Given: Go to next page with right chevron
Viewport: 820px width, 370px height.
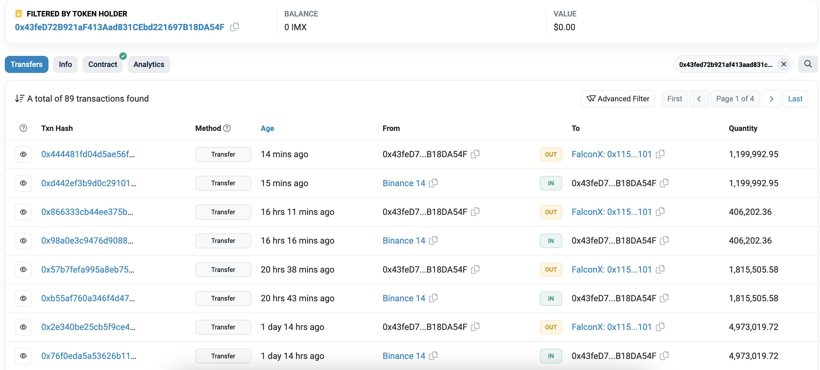Looking at the screenshot, I should tap(771, 99).
